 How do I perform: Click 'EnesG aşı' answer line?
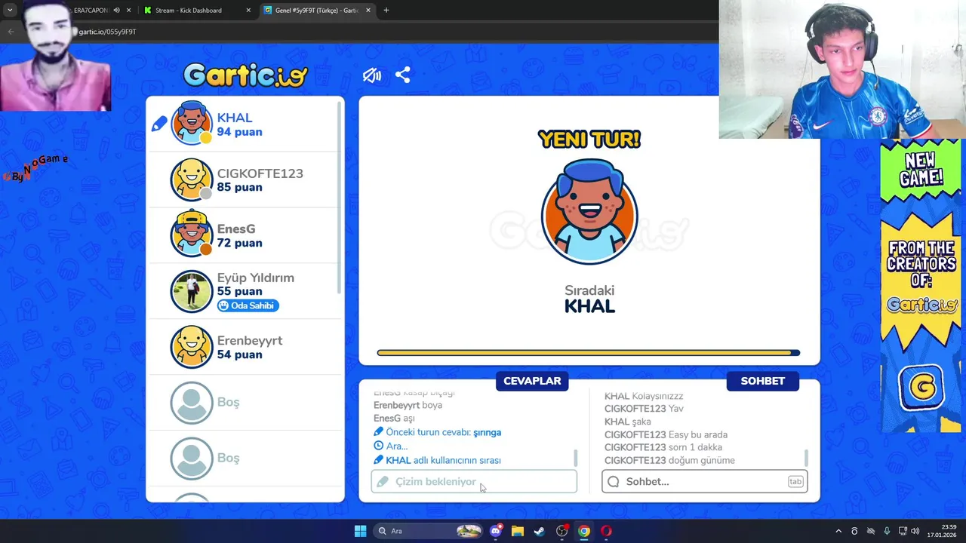(x=395, y=418)
